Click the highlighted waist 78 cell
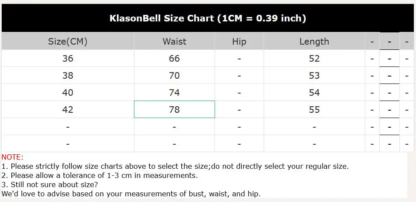416x202 pixels. click(x=174, y=110)
